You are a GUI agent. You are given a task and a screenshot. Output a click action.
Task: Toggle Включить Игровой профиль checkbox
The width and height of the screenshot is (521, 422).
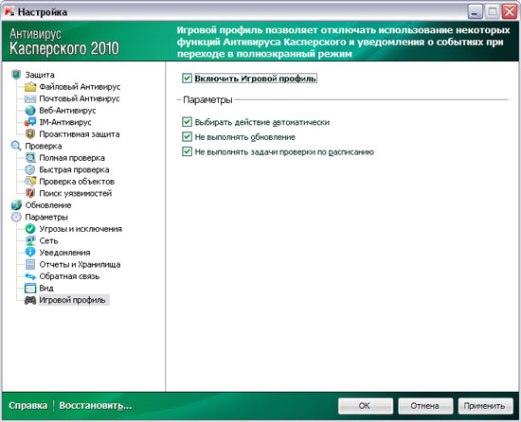pyautogui.click(x=187, y=79)
